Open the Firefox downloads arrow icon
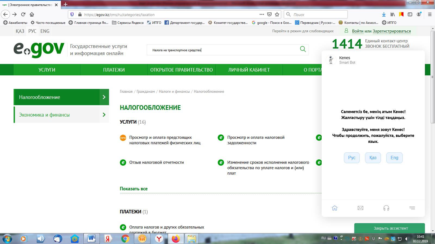This screenshot has height=244, width=435. click(x=384, y=14)
